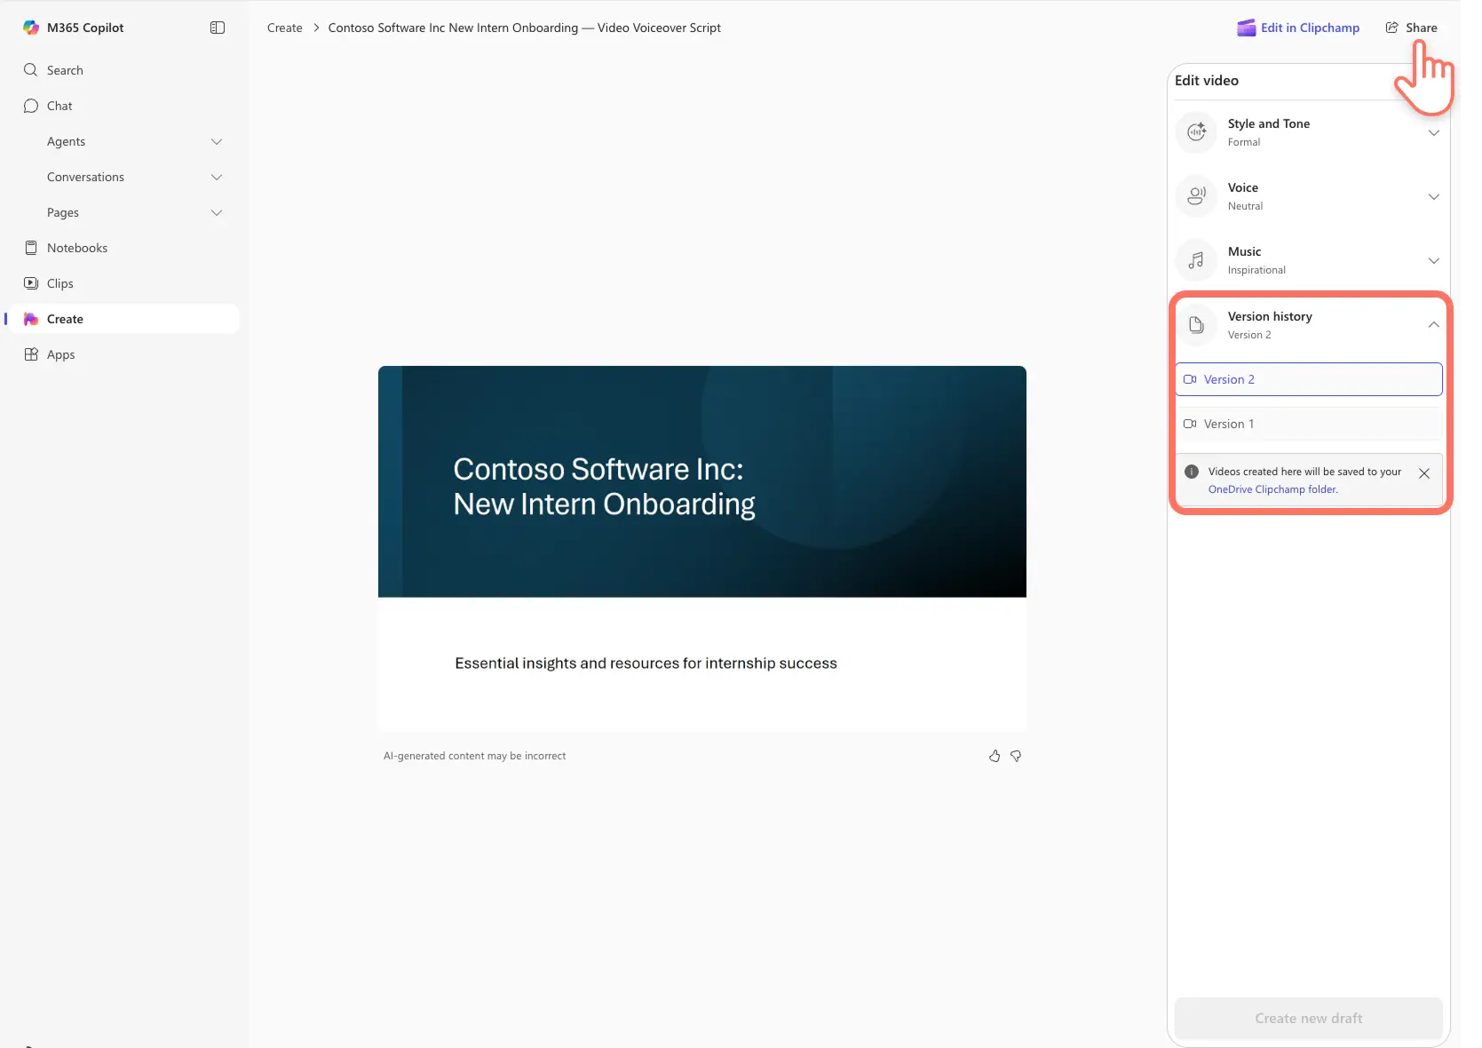Open Chat in the sidebar
Screen dimensions: 1482x1048
(124, 106)
